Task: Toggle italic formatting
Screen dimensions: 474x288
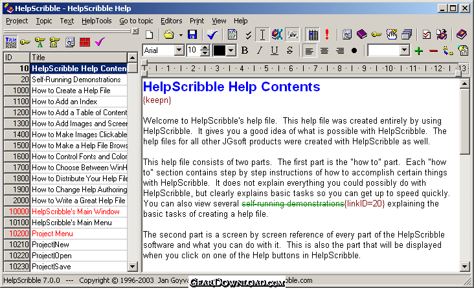Action: click(260, 50)
